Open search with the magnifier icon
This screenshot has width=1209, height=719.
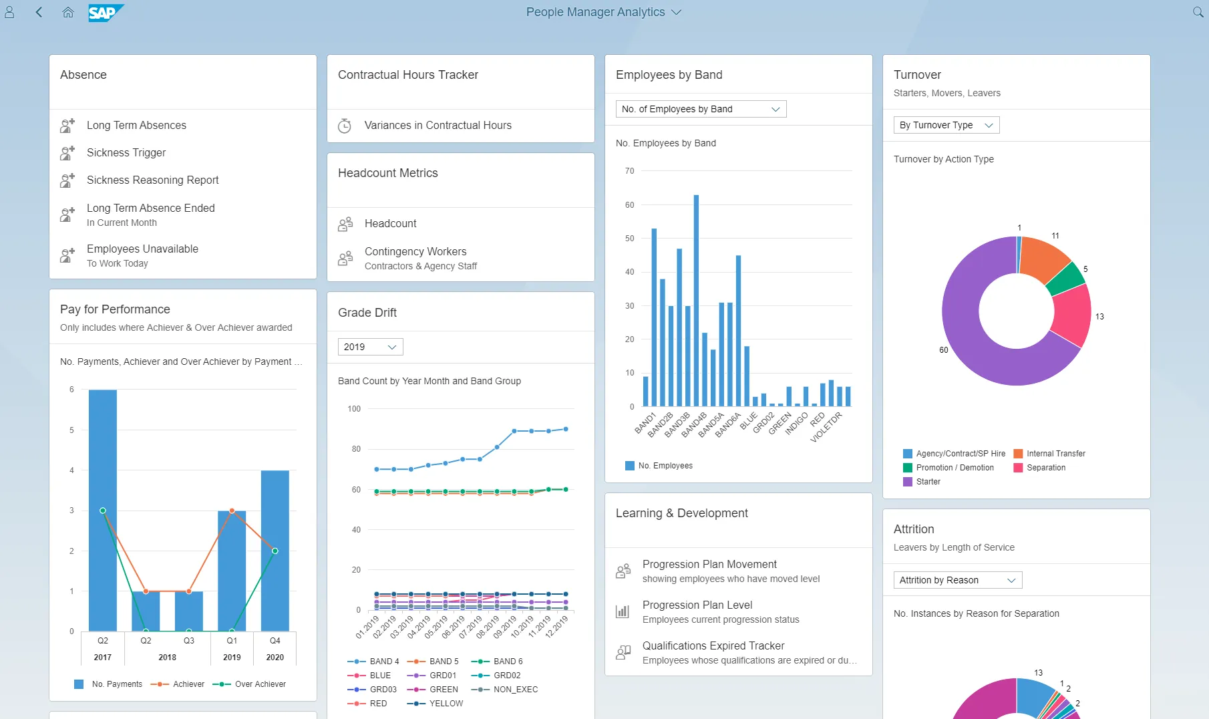(x=1199, y=12)
